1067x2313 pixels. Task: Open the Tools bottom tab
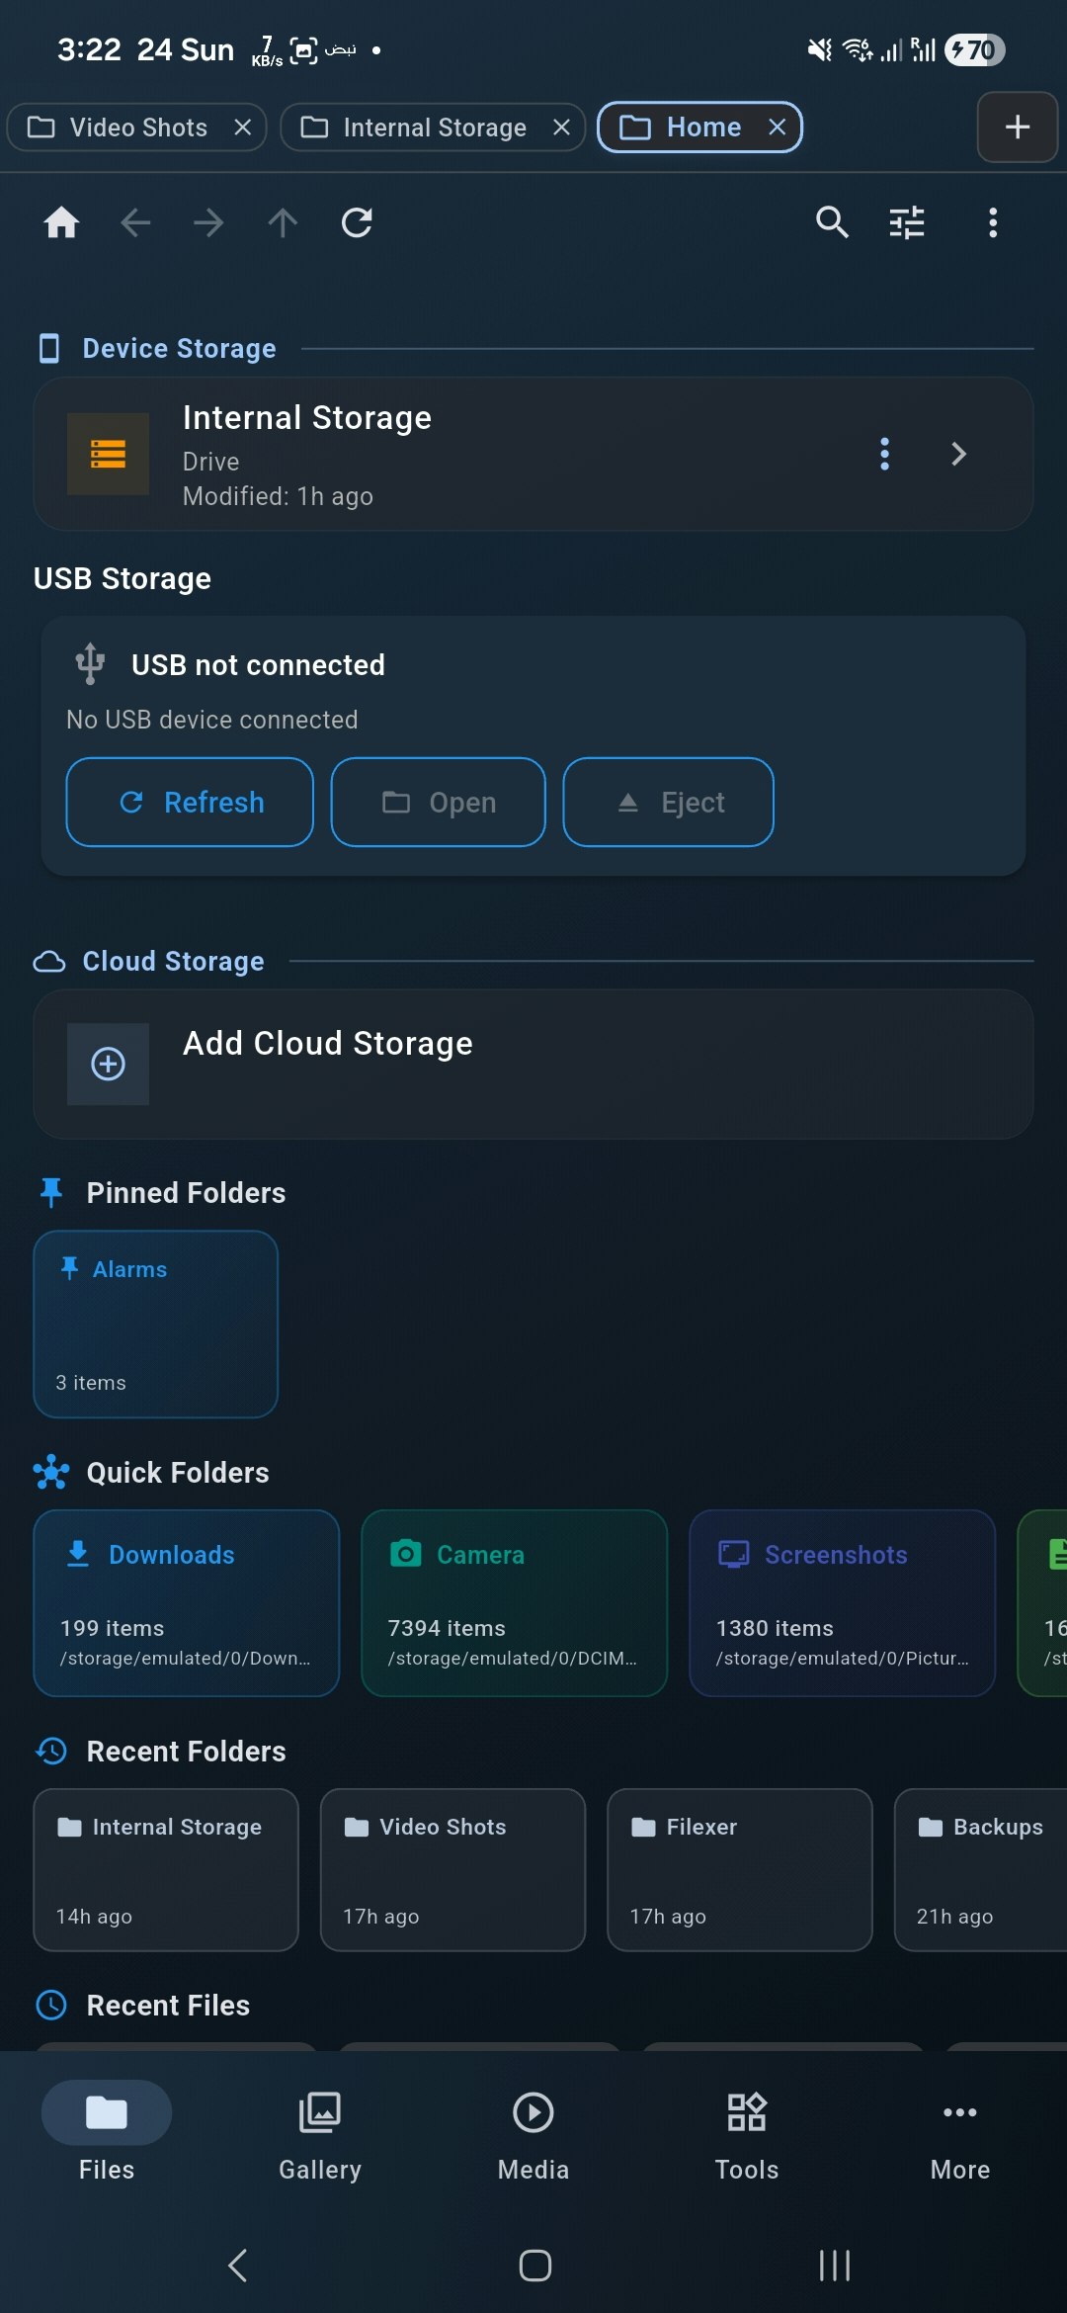pyautogui.click(x=747, y=2137)
